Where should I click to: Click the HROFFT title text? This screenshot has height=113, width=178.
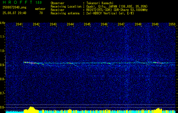point(18,2)
